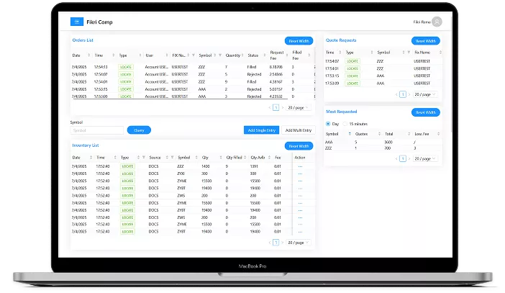
Task: Select page 1 in Orders List pagination
Action: coord(276,108)
